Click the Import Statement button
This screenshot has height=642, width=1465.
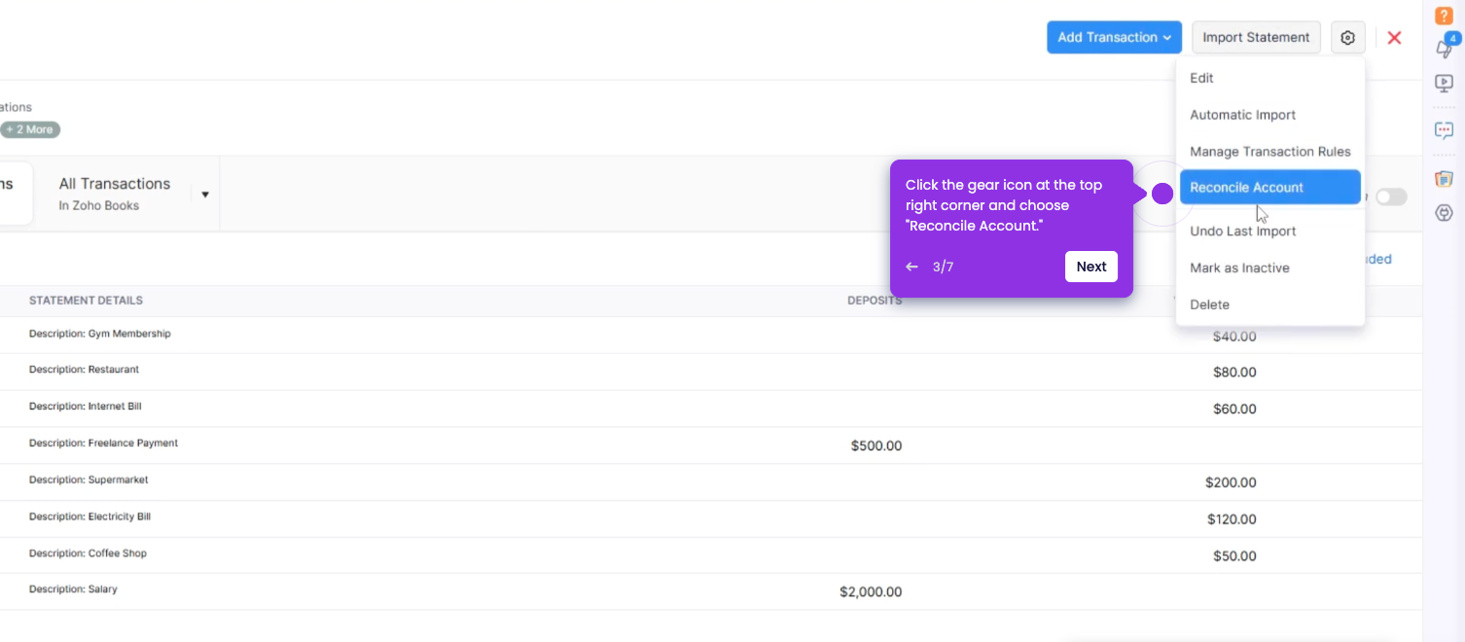coord(1256,38)
